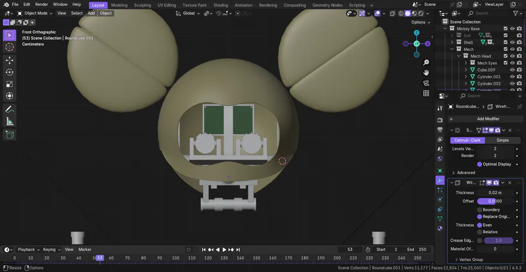Expand the Vertex Group section

click(x=469, y=260)
